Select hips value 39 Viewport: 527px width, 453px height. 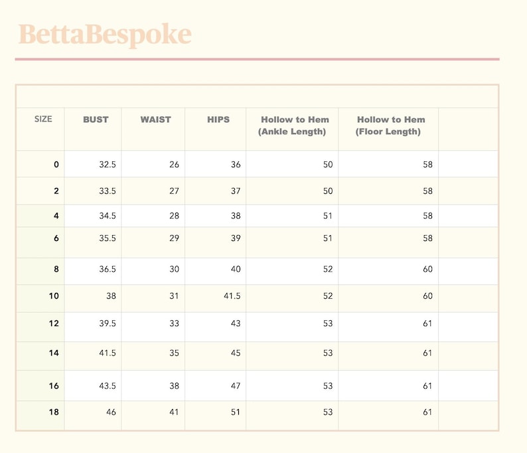tap(236, 238)
